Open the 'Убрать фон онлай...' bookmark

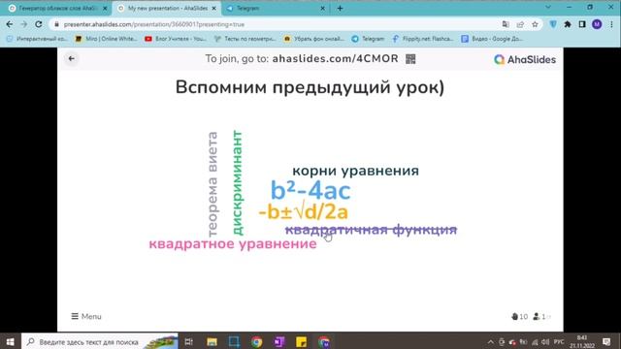point(314,39)
